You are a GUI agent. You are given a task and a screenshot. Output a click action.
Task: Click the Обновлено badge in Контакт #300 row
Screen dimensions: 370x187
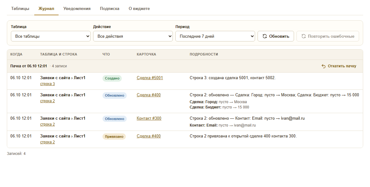(x=114, y=119)
